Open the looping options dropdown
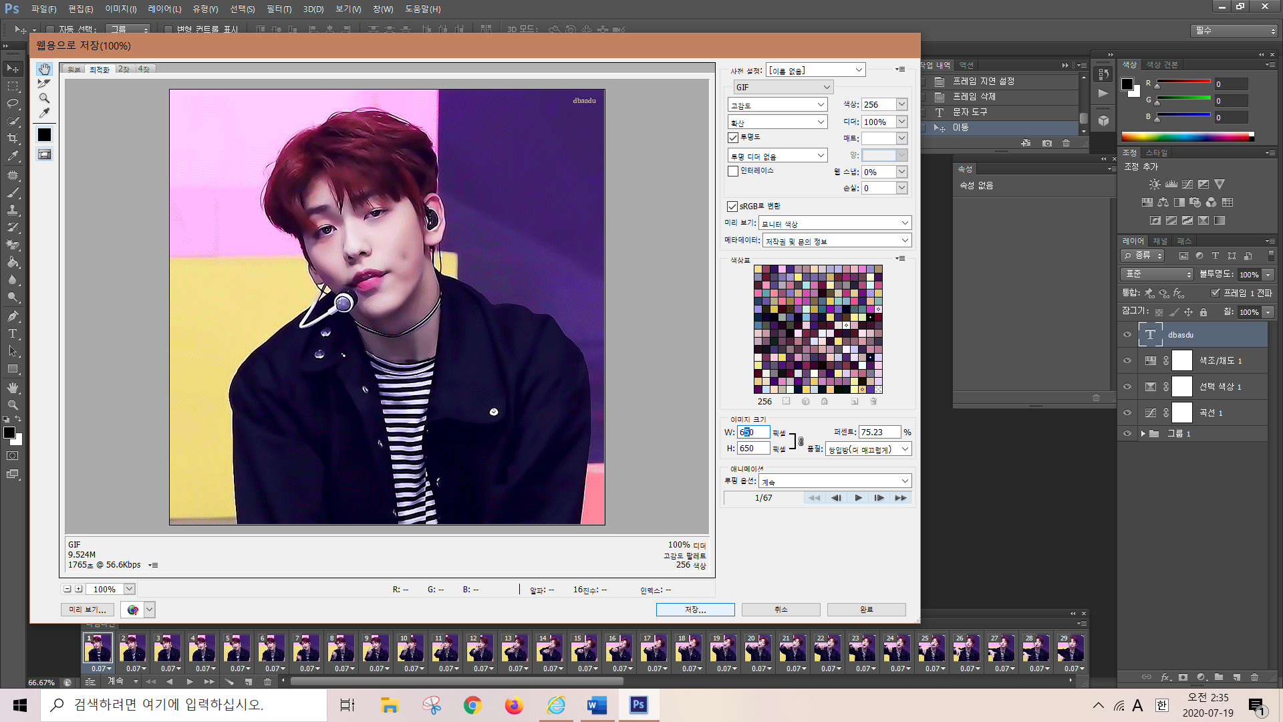The width and height of the screenshot is (1283, 722). pos(835,481)
